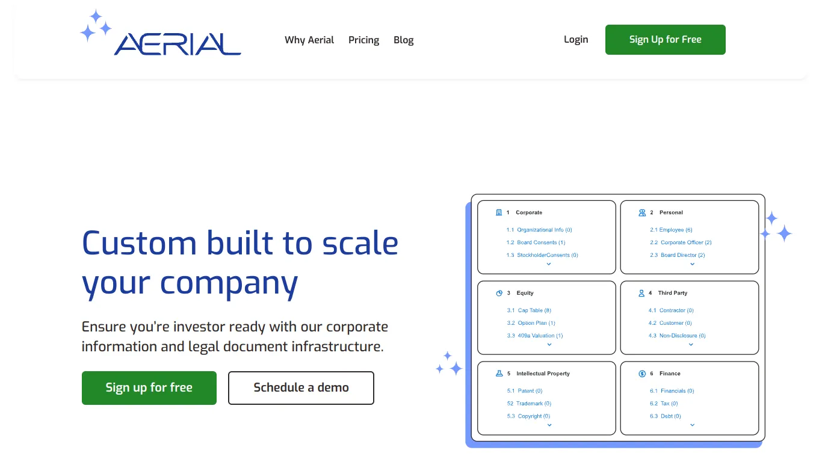The height and width of the screenshot is (462, 822).
Task: Click the Schedule a demo button
Action: point(301,387)
